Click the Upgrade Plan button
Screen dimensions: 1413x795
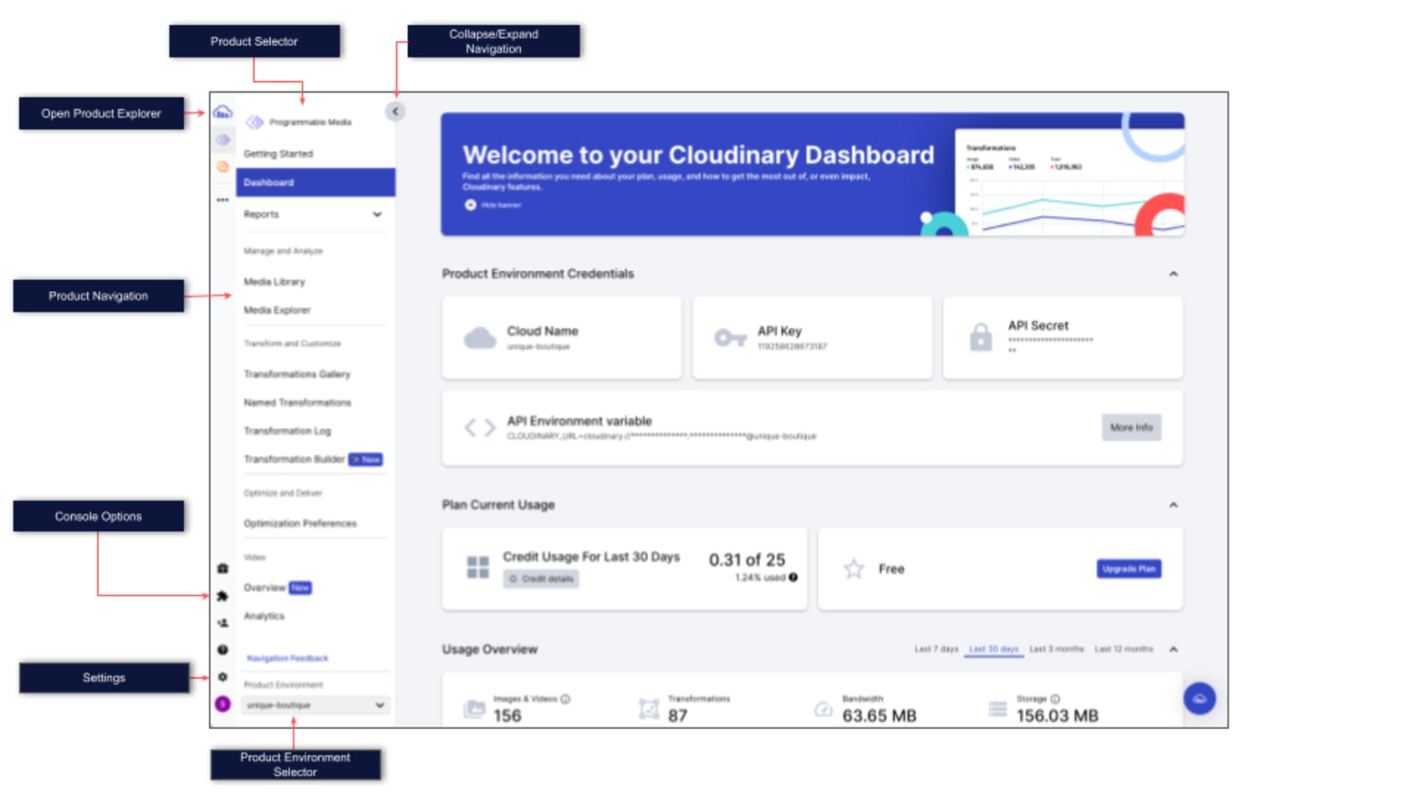tap(1128, 568)
